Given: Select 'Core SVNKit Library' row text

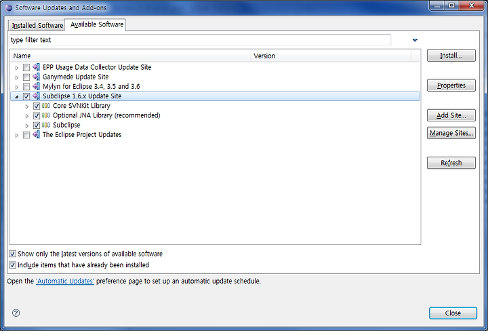Looking at the screenshot, I should tap(81, 106).
